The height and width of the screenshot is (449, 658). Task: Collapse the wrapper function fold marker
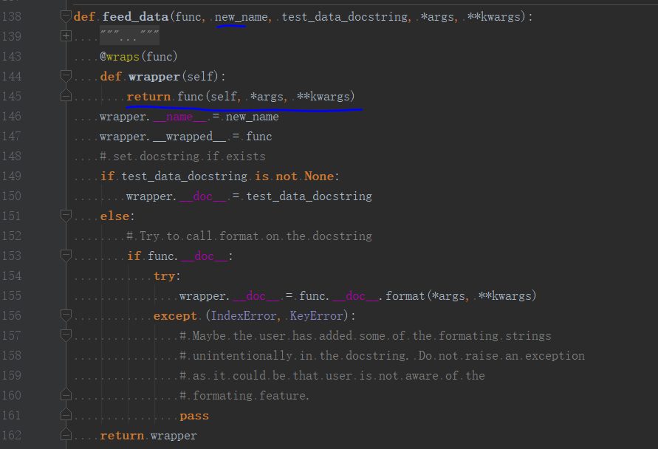pos(66,76)
